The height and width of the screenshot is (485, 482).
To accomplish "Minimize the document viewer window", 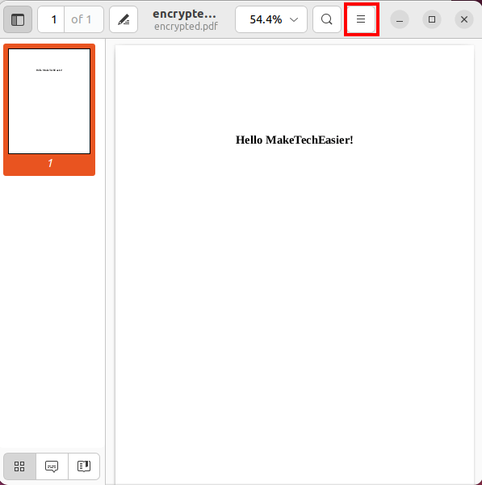I will pyautogui.click(x=400, y=19).
